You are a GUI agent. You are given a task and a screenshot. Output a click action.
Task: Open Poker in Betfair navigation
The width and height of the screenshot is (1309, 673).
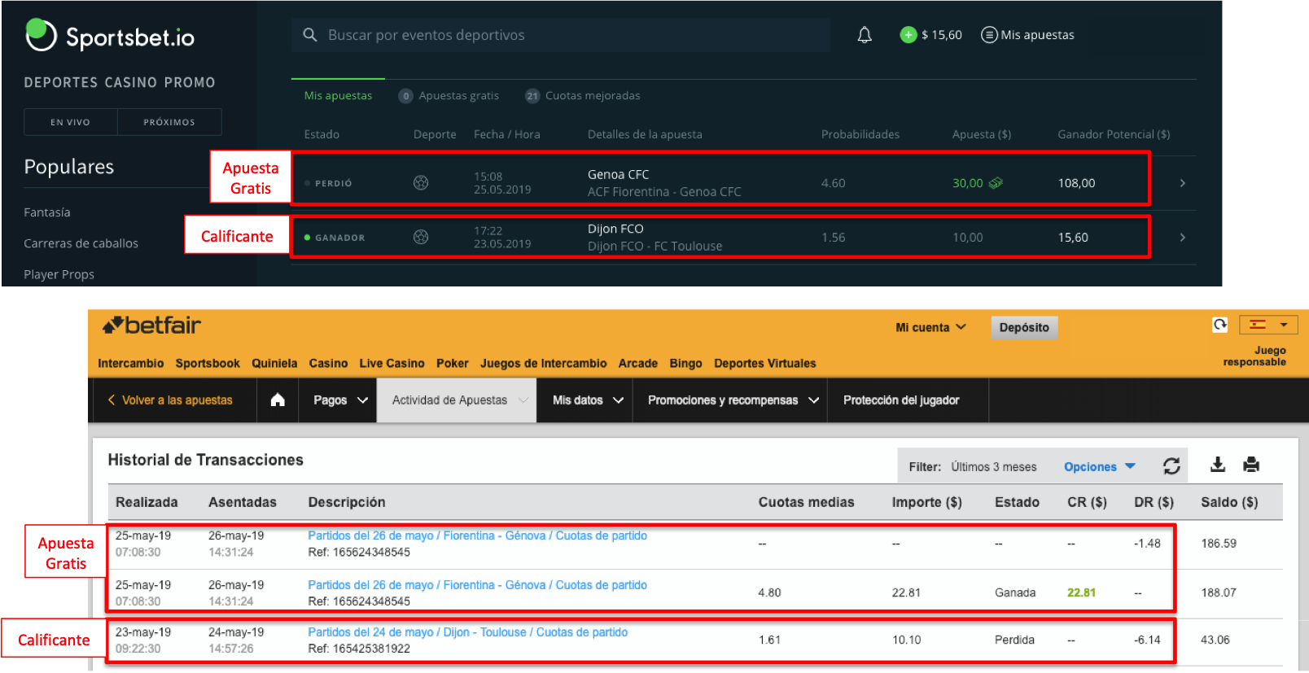[452, 363]
